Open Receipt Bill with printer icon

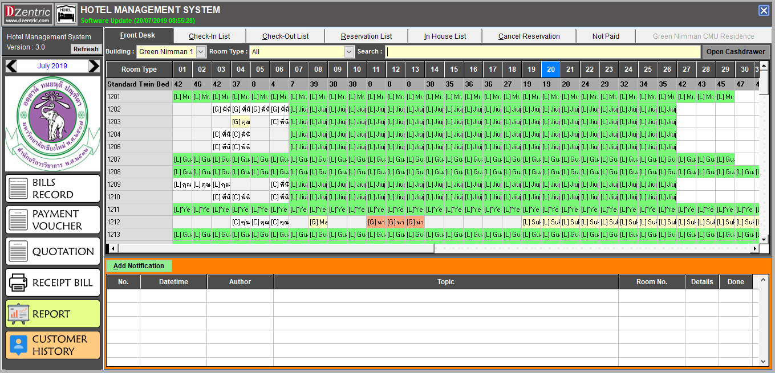pos(52,282)
